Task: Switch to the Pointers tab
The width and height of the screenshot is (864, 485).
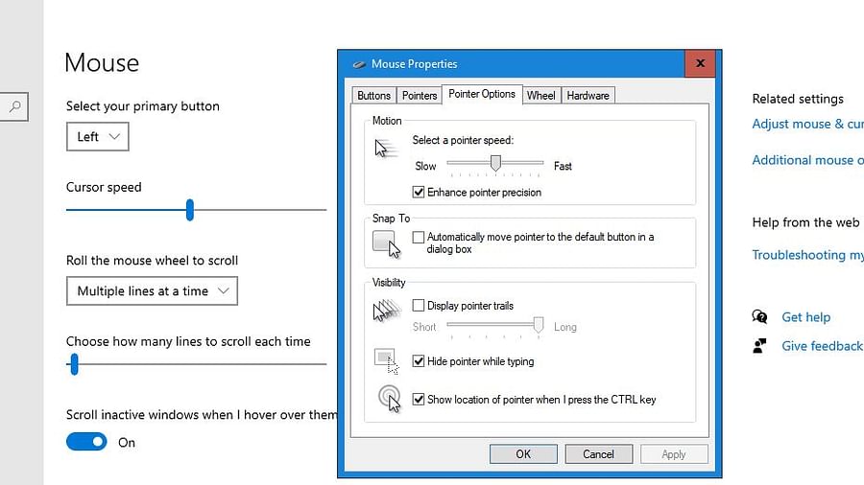Action: (420, 95)
